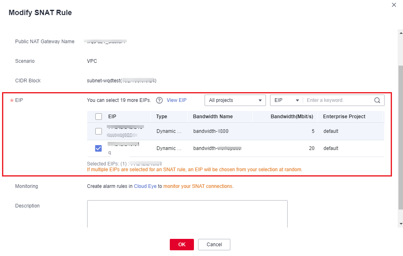
Task: Expand the EIP search filter dropdown
Action: 286,100
